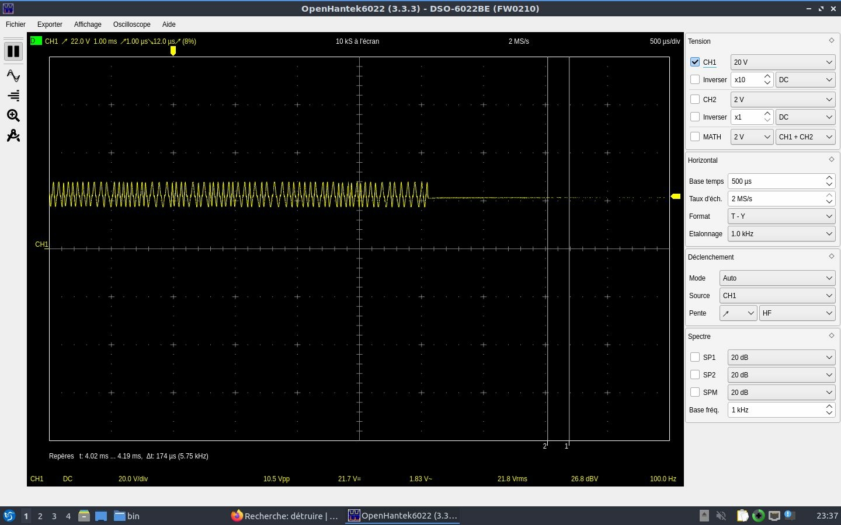Click the yellow trigger position marker above the graph

pos(173,51)
